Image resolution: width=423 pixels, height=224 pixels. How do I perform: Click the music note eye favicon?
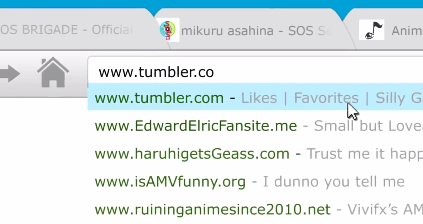371,30
